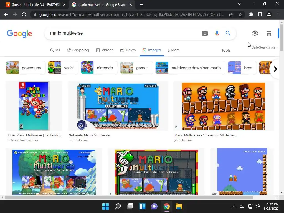This screenshot has height=213, width=284.
Task: Go back to previous page
Action: pyautogui.click(x=6, y=14)
